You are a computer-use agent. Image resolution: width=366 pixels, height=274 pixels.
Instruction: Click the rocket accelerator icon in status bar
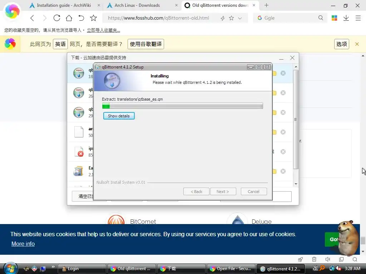[300, 259]
